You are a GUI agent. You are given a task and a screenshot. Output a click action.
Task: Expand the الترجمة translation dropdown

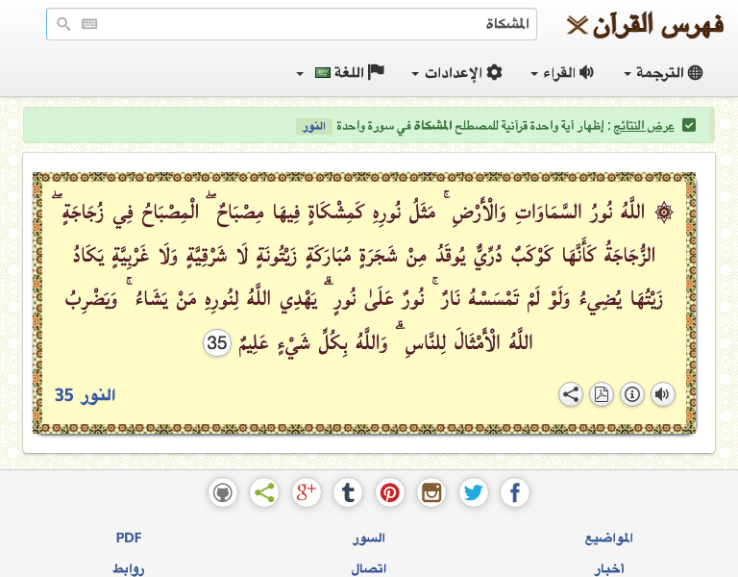click(663, 72)
